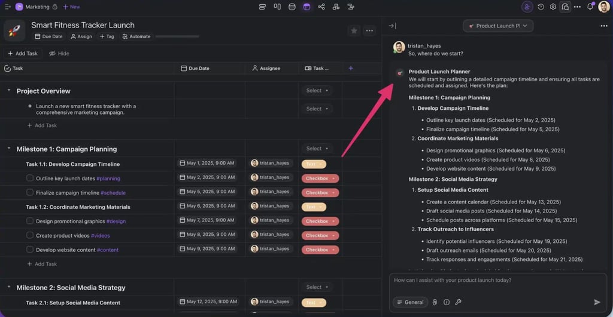Select the highlighted purple view icon
613x317 pixels.
tap(306, 7)
